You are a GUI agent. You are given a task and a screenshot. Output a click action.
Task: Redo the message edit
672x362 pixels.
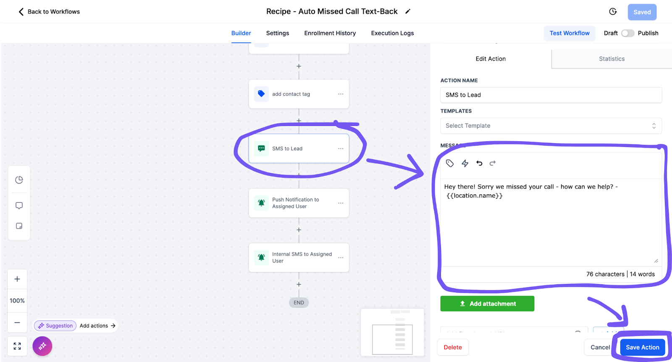point(493,163)
